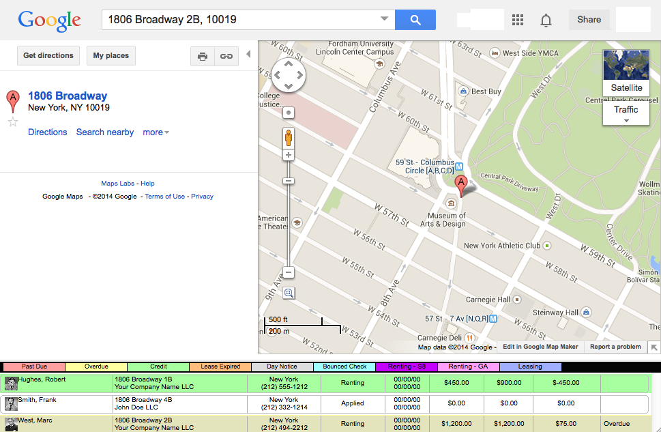Click the Directions link
The image size is (661, 432).
coord(48,132)
